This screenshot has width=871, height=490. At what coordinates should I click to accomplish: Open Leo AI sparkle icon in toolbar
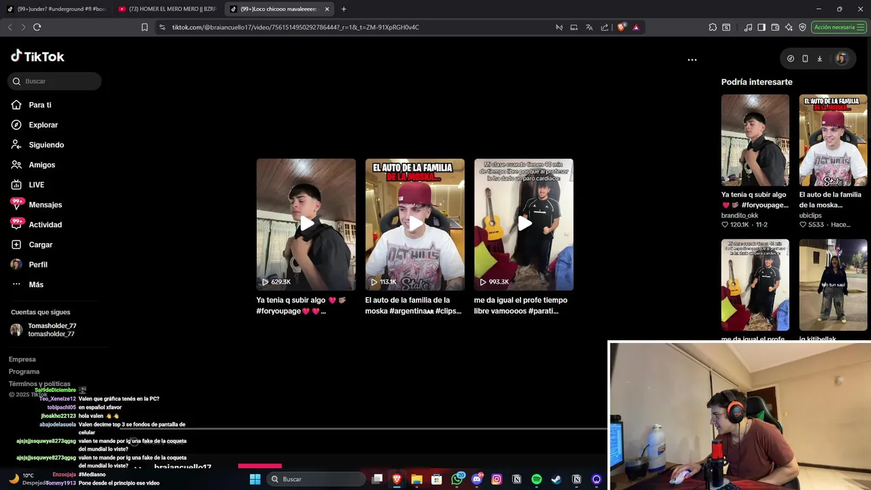coord(789,27)
